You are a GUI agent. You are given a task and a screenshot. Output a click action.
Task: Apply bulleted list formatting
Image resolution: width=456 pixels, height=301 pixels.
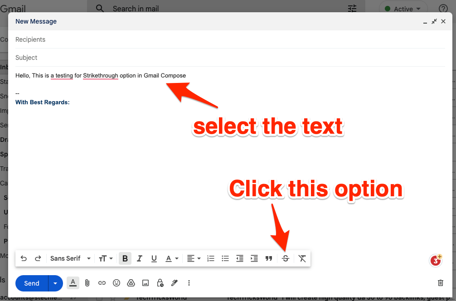click(225, 258)
